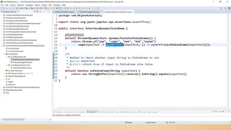231x130 pixels.
Task: Open the File menu
Action: (2, 5)
